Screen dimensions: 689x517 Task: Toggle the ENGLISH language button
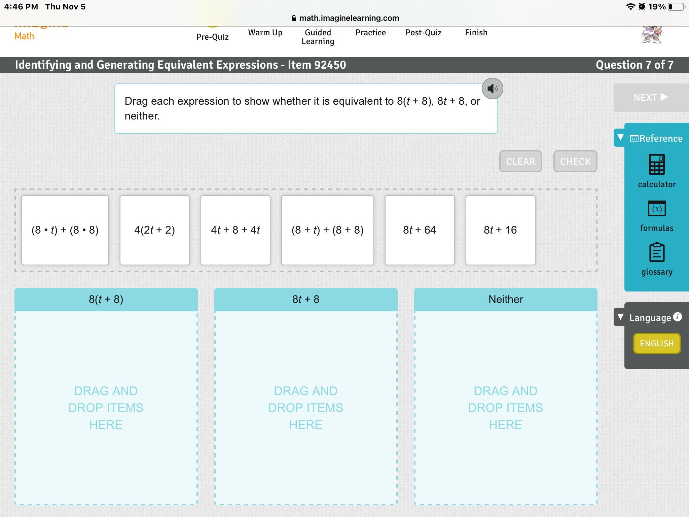coord(656,343)
